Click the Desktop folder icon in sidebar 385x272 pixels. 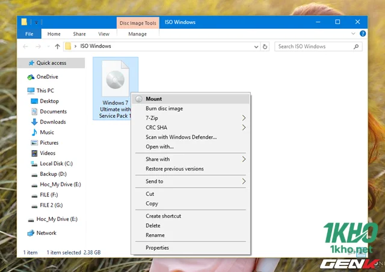34,101
